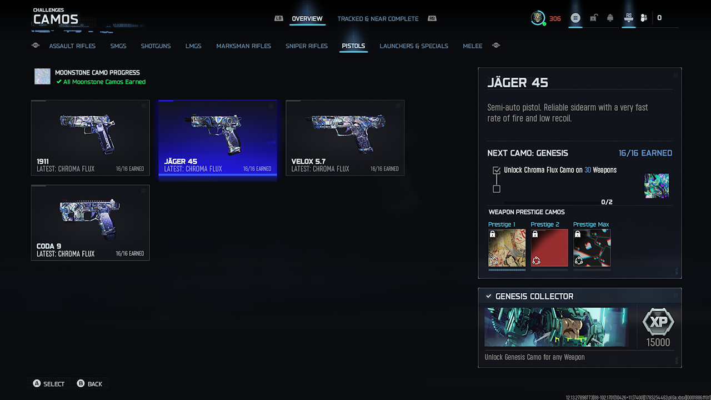Switch to the Overview tab

tap(307, 18)
